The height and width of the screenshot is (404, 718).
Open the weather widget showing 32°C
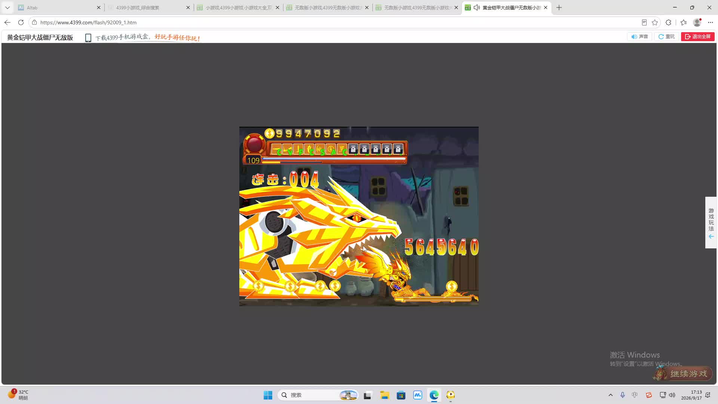18,395
